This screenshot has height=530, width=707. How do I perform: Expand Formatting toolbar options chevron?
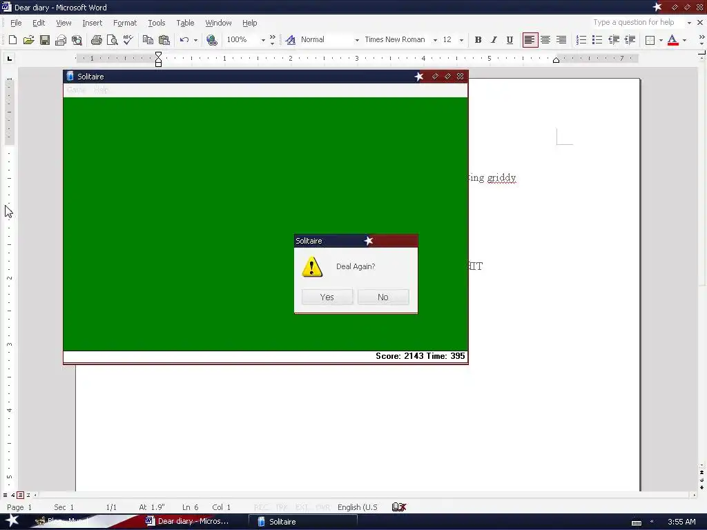[x=701, y=40]
